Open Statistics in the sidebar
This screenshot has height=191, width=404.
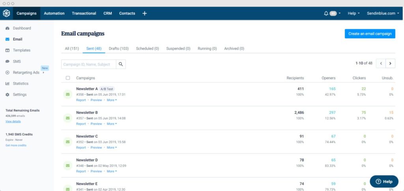pos(21,84)
